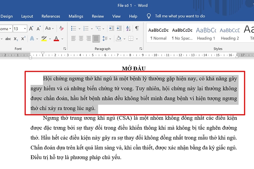Click the Text Effects outlined A icon
Screen dimensions: 254x169
tap(32, 39)
